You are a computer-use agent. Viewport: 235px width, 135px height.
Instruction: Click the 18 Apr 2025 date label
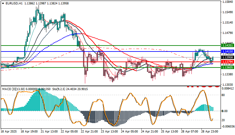coord(9,132)
